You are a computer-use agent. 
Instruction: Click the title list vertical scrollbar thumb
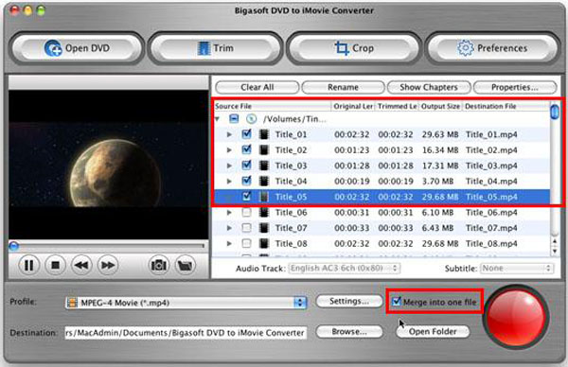pyautogui.click(x=555, y=111)
